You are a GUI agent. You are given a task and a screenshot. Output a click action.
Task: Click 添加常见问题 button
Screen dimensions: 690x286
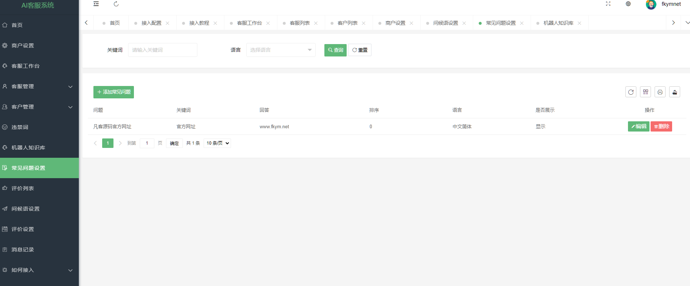click(x=113, y=92)
